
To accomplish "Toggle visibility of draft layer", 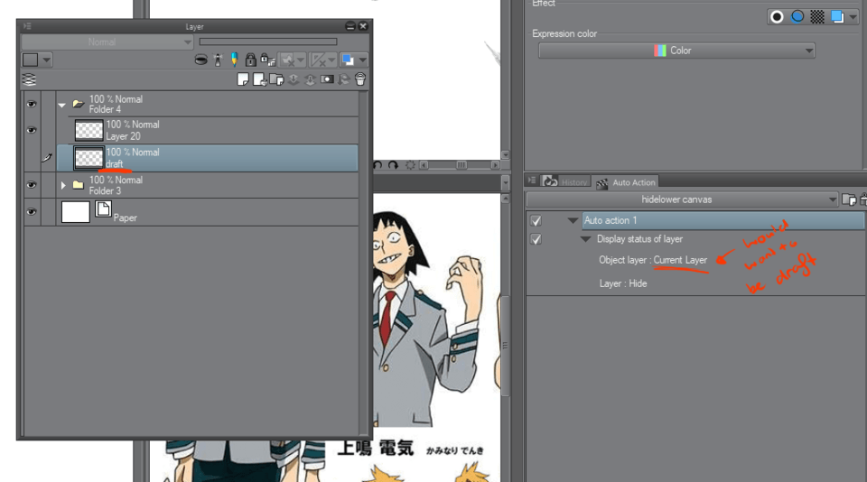I will click(32, 158).
